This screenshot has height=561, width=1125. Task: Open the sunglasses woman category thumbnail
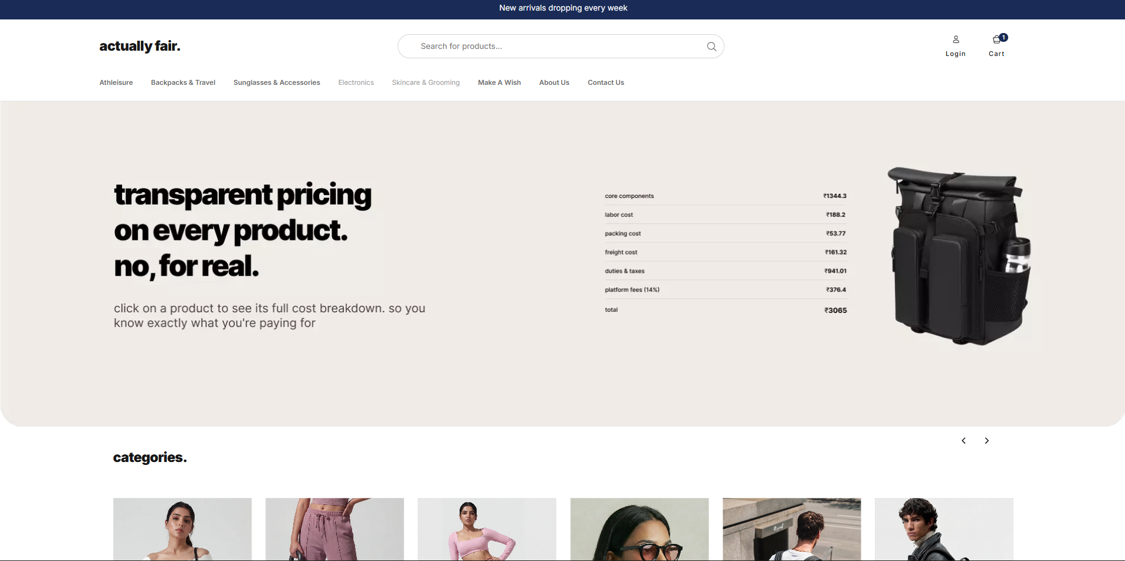(639, 529)
